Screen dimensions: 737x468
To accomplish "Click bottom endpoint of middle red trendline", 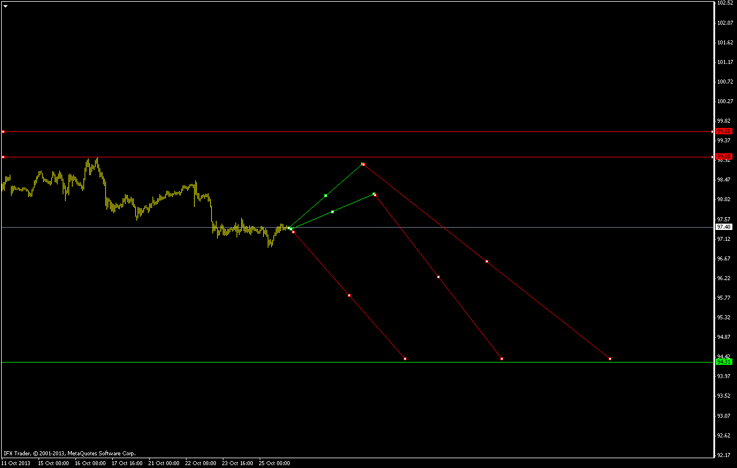I will tap(502, 359).
